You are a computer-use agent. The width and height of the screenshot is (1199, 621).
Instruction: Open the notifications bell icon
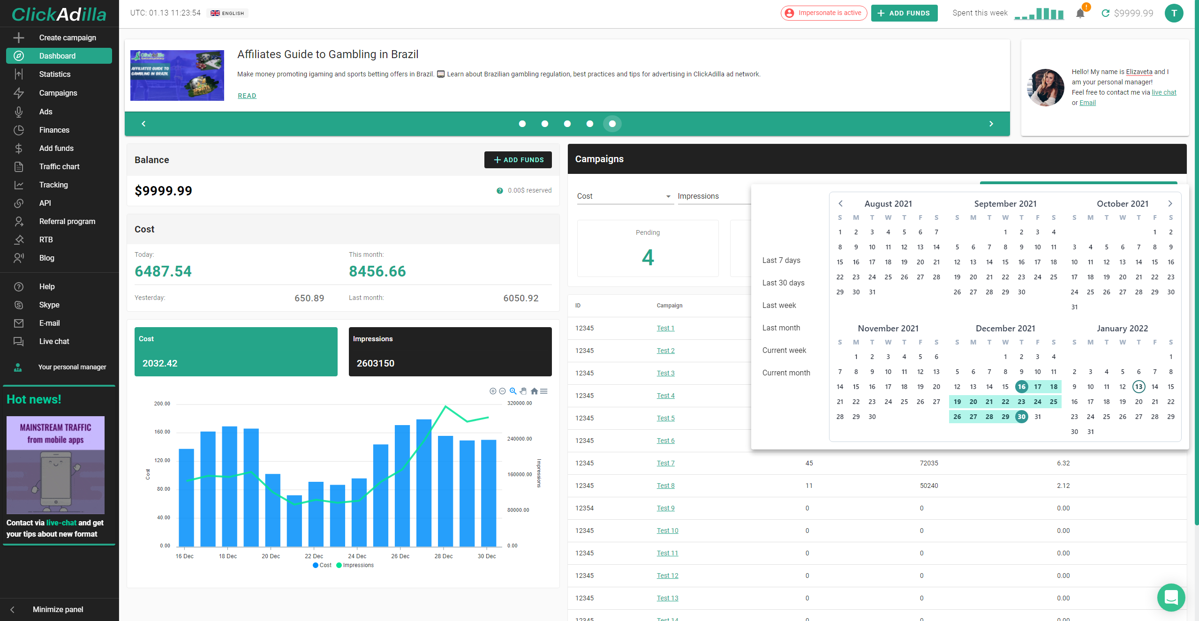click(1080, 13)
